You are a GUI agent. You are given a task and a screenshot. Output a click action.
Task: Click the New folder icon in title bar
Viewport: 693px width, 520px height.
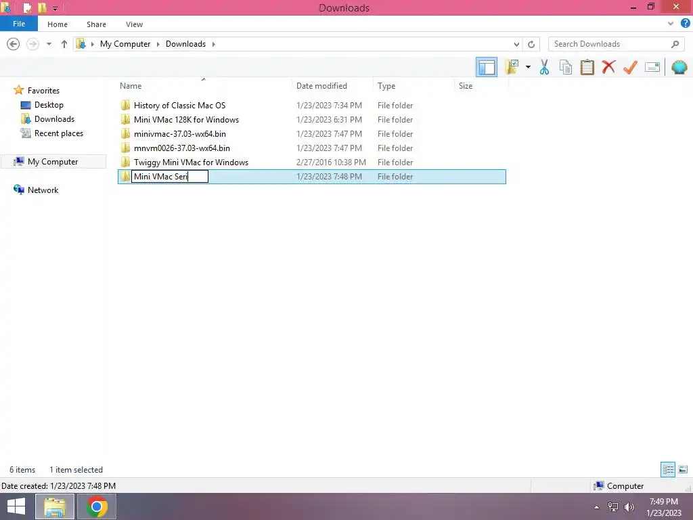42,7
